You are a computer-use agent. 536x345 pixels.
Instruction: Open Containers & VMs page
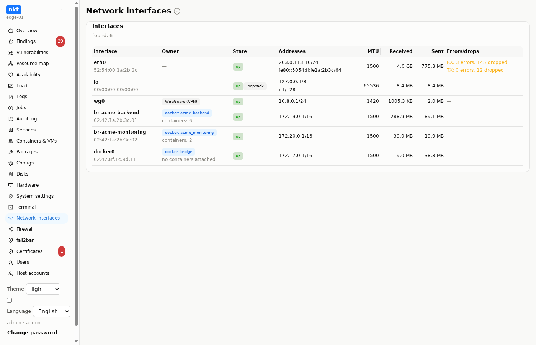(37, 141)
